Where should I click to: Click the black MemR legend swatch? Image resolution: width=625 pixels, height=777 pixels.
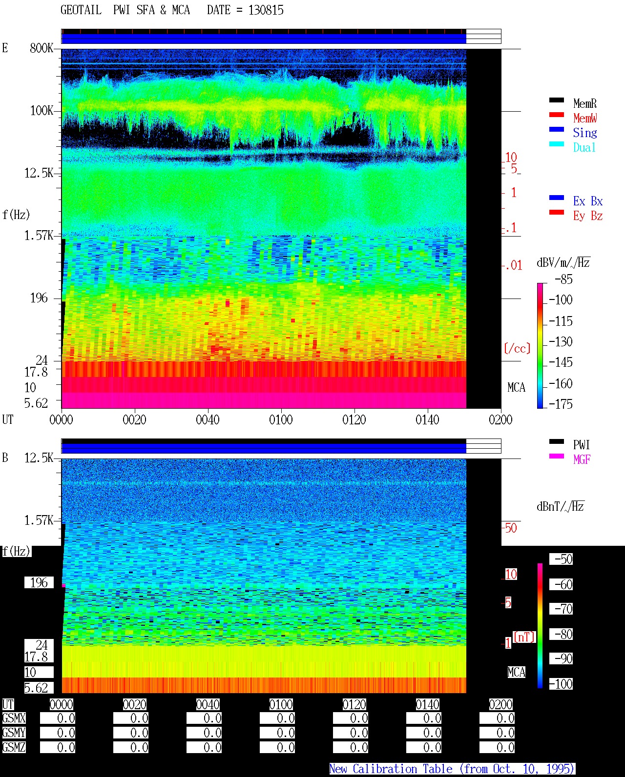(557, 100)
